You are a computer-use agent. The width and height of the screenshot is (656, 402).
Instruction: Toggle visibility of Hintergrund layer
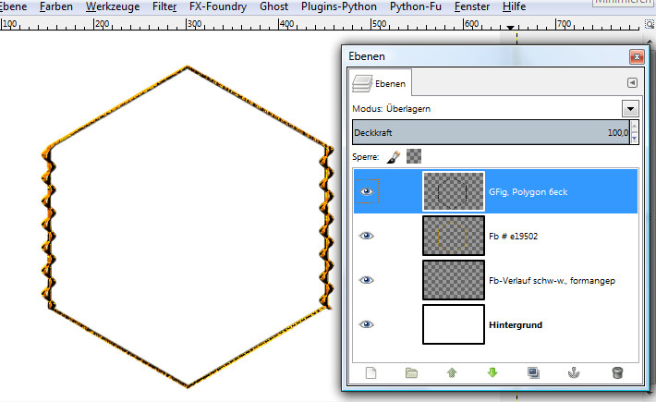click(x=367, y=324)
